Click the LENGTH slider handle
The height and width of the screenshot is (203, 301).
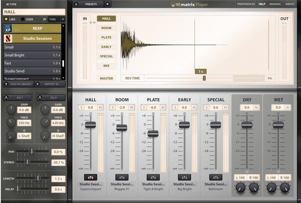coord(38,178)
